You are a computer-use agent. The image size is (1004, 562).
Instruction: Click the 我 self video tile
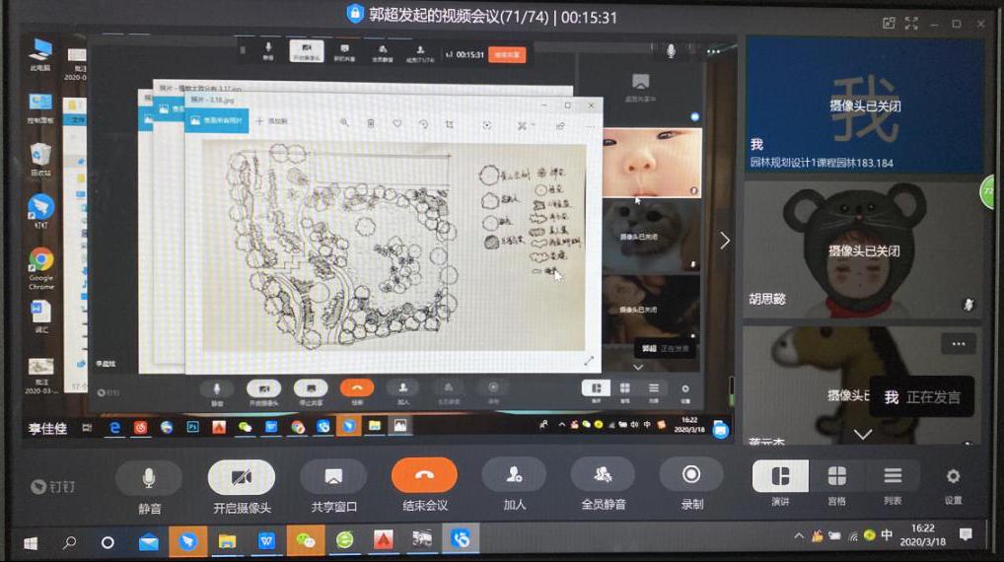coord(864,105)
